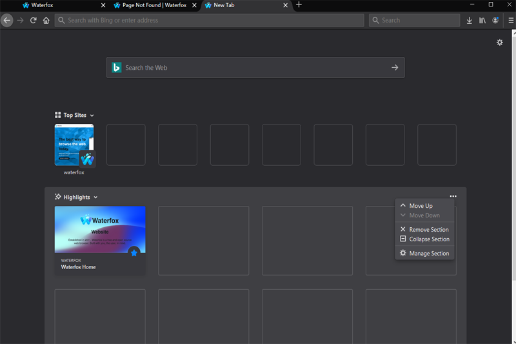
Task: Open a new tab with plus button
Action: coord(299,5)
